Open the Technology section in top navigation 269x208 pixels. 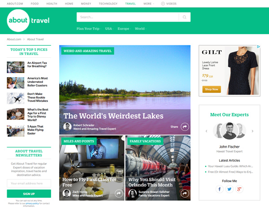point(108,4)
